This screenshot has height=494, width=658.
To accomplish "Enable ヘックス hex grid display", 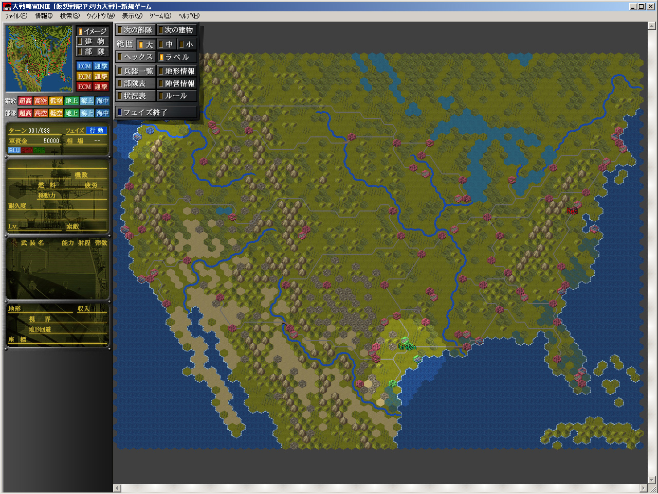I will (135, 57).
